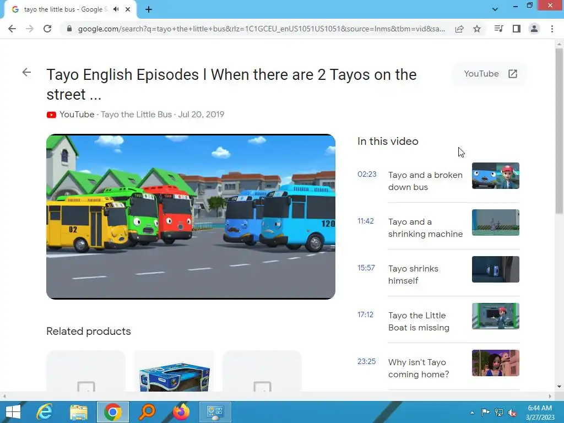Switch to Chrome in the taskbar
This screenshot has width=564, height=423.
pos(112,412)
